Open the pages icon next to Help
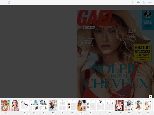 pos(144,2)
